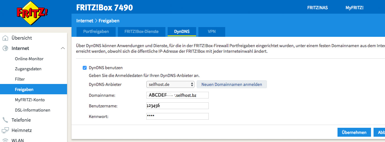Collapse the Internet menu chevron

click(63, 48)
